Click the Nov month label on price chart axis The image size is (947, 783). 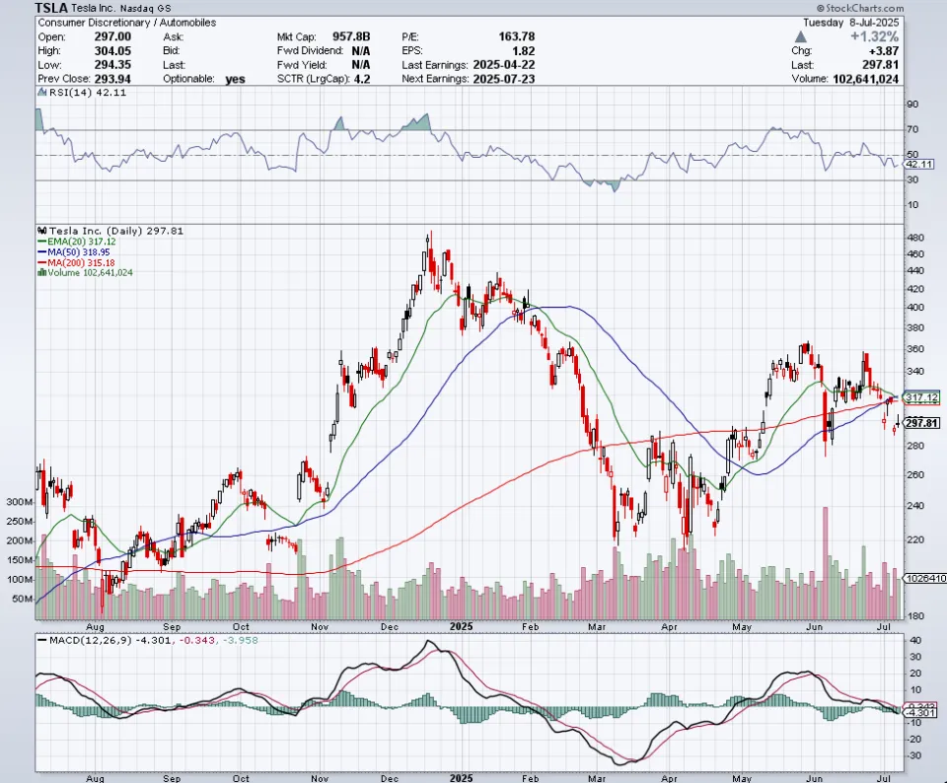[x=320, y=626]
